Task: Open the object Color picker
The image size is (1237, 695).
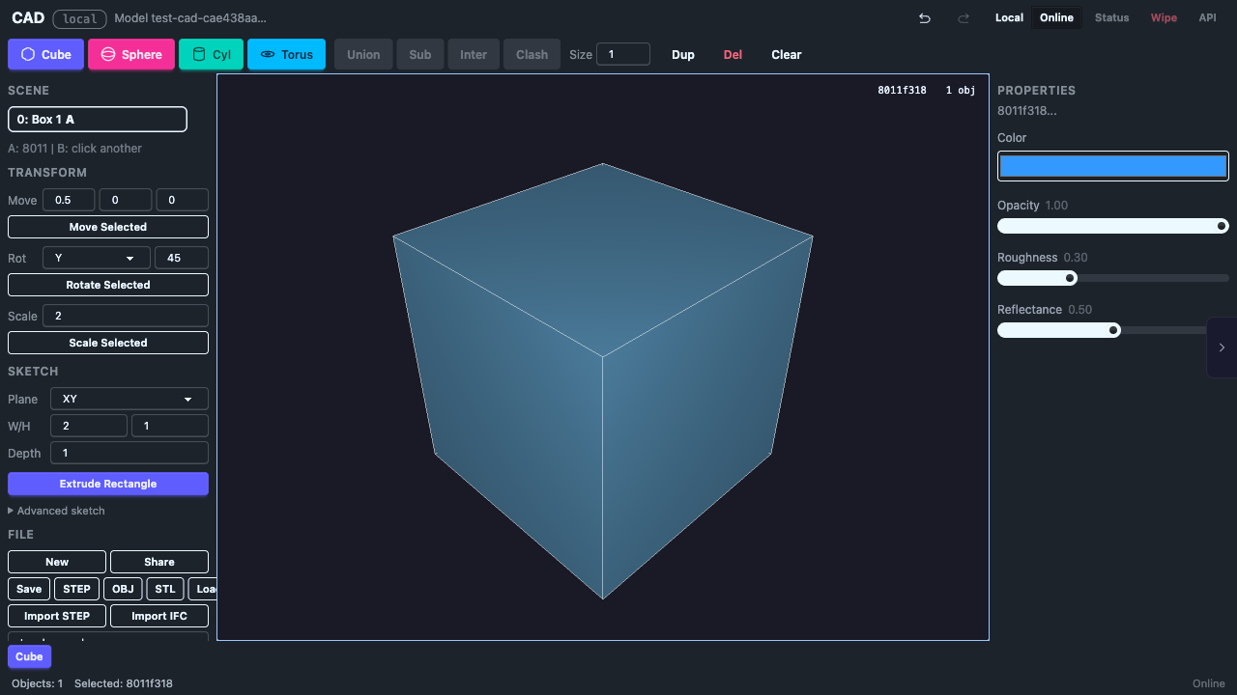Action: click(x=1112, y=165)
